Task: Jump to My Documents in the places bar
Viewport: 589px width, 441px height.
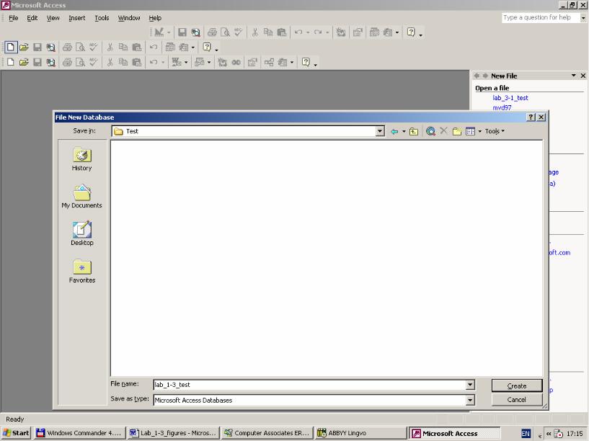Action: (x=82, y=197)
